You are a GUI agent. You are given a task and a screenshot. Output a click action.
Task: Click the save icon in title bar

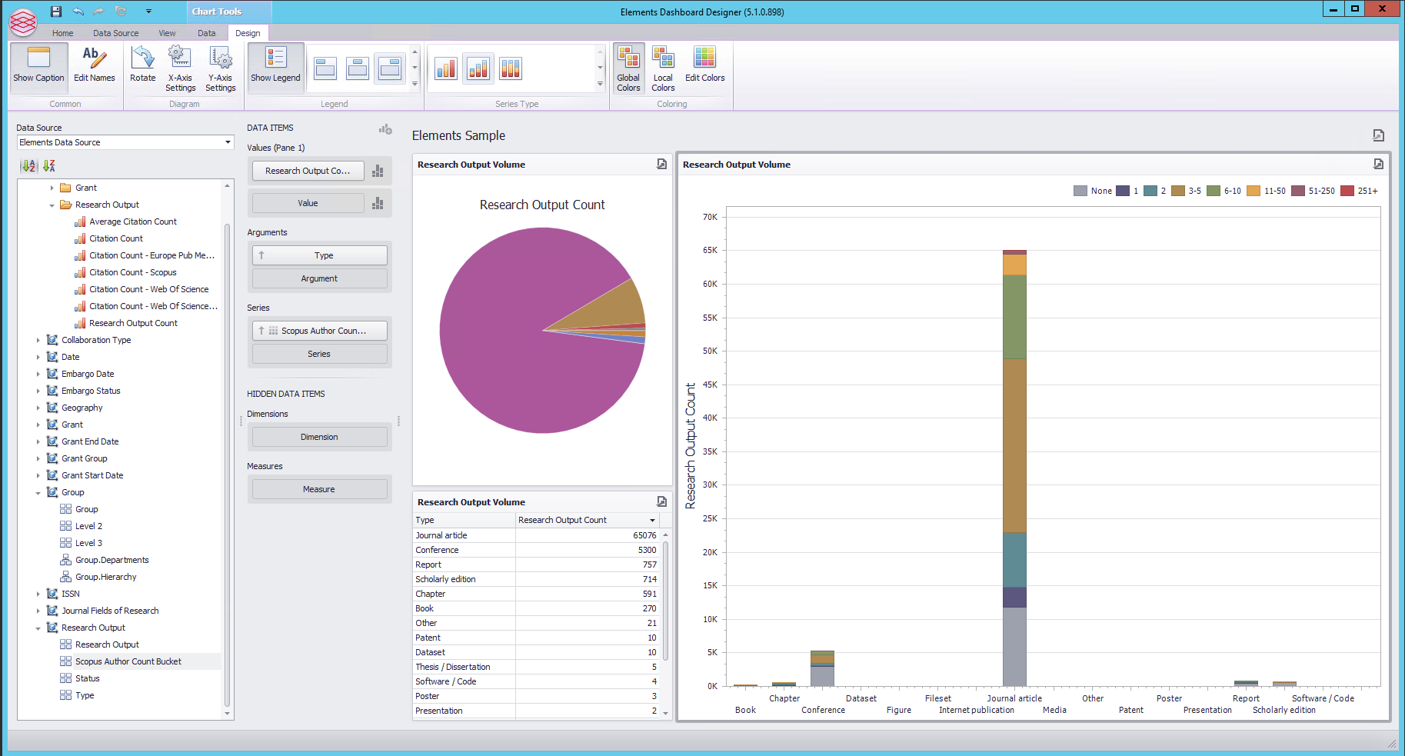[56, 12]
